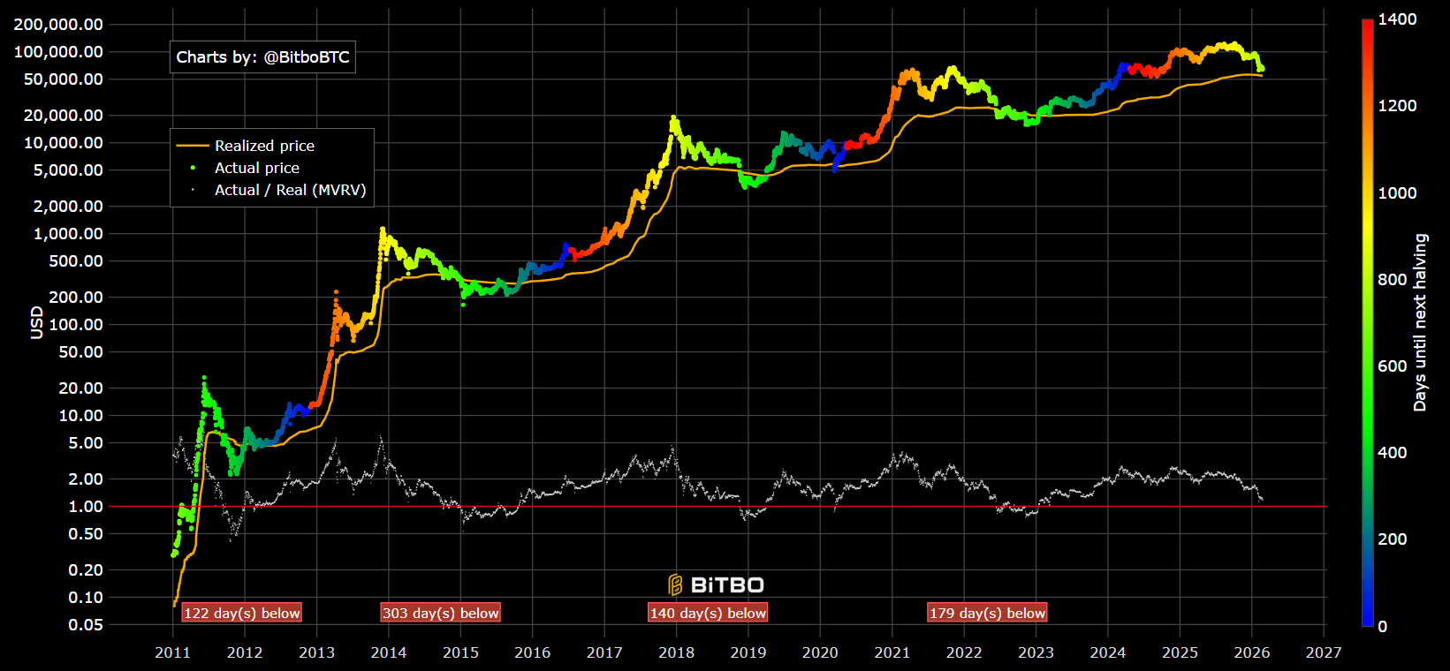The height and width of the screenshot is (671, 1450).
Task: Toggle the "Realized price" legend label
Action: click(264, 146)
